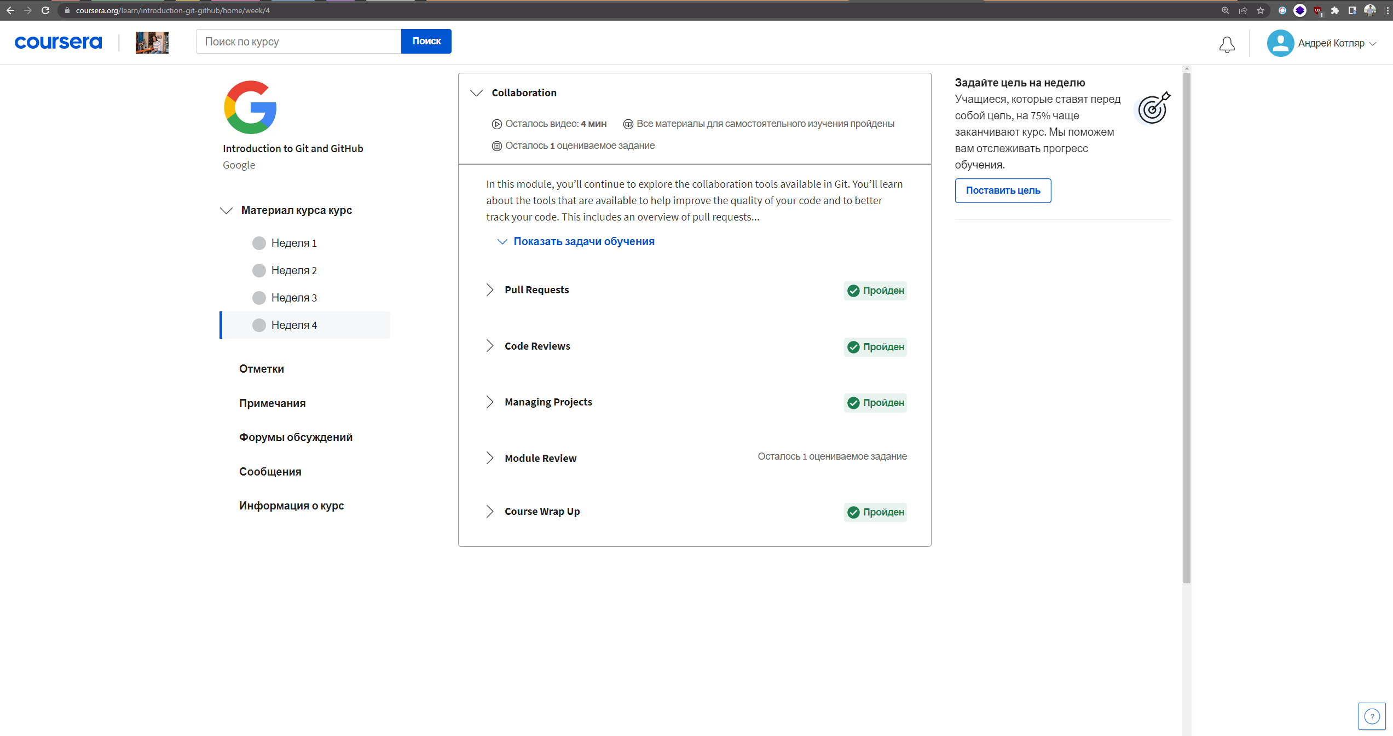Collapse the Collaboration module chevron
The width and height of the screenshot is (1393, 736).
pos(476,93)
